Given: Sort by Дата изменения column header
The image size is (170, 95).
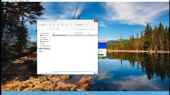Looking at the screenshot, I should pyautogui.click(x=79, y=33).
